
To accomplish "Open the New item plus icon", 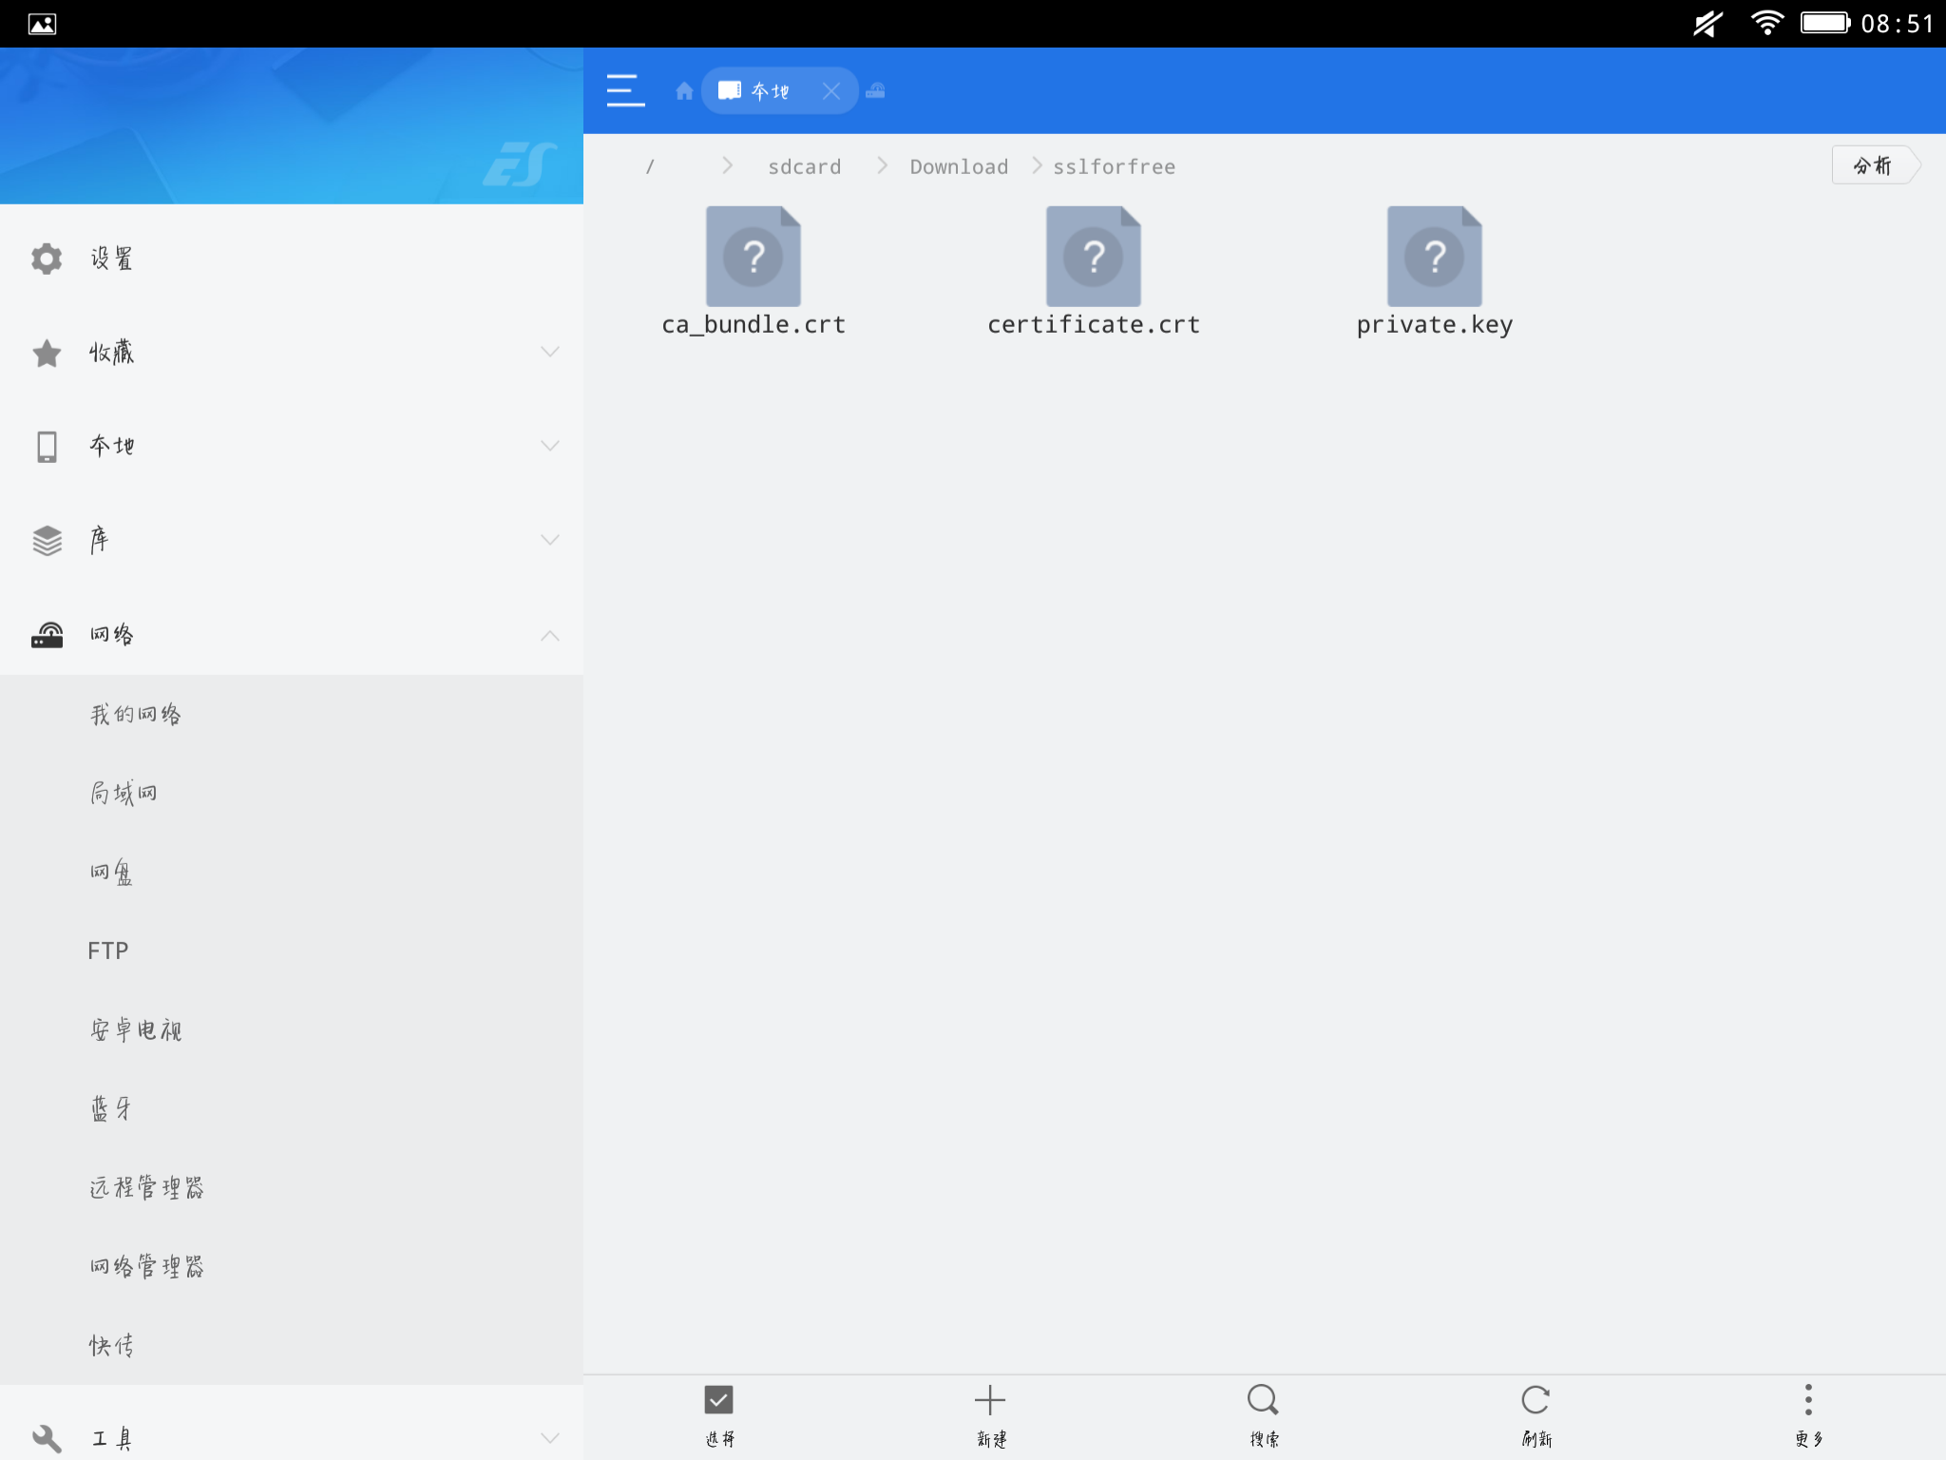I will pyautogui.click(x=989, y=1399).
